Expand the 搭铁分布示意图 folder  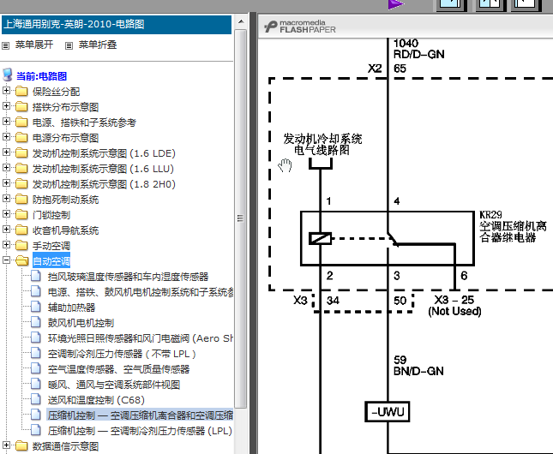6,106
